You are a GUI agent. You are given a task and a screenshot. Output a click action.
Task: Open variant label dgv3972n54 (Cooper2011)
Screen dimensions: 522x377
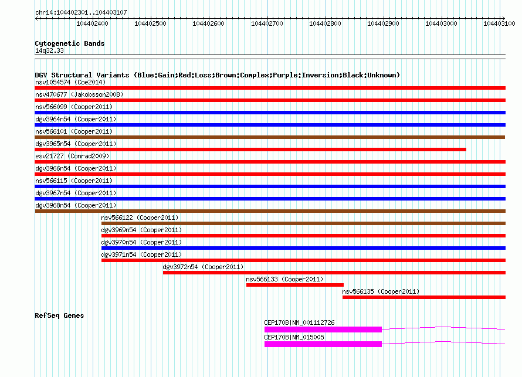(203, 267)
